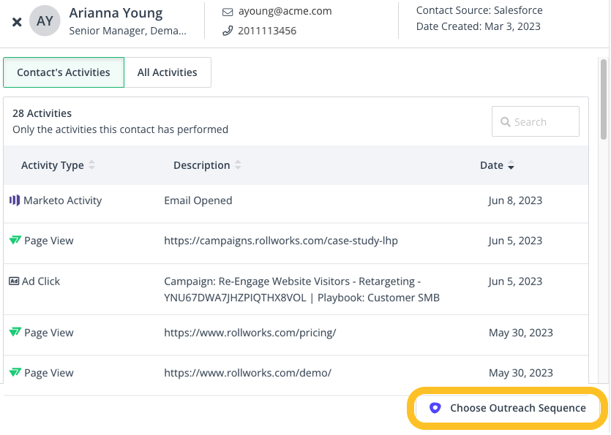
Task: Click the Page View icon for case-study-lhp
Action: click(15, 241)
